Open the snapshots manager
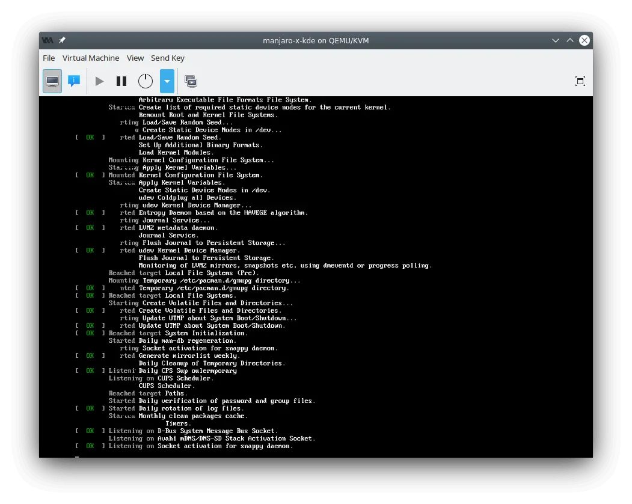 191,81
